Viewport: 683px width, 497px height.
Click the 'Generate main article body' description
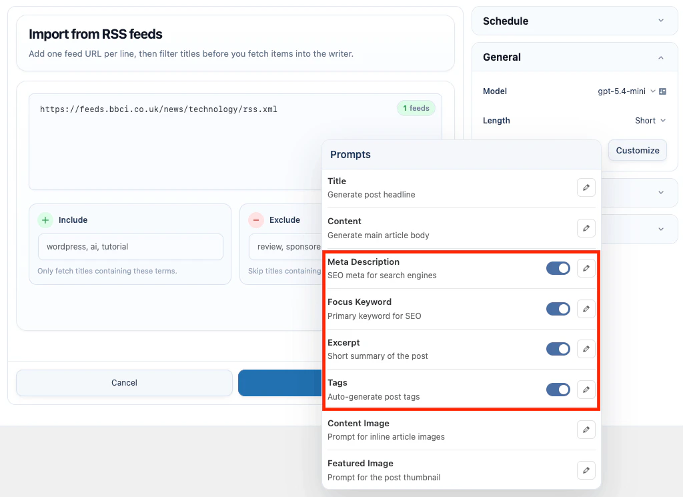(x=378, y=235)
